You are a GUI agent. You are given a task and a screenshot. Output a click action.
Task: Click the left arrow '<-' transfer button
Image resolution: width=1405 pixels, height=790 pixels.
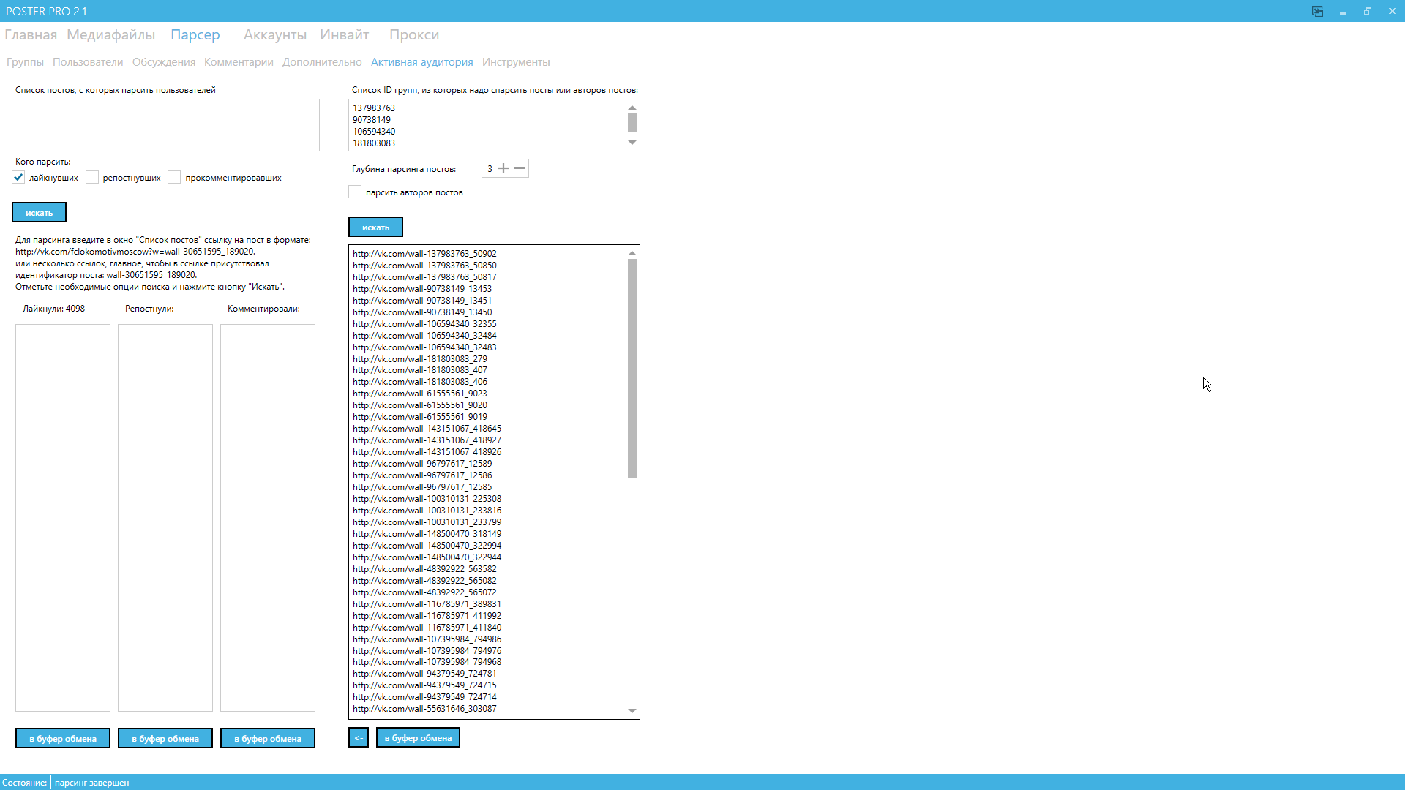point(358,738)
